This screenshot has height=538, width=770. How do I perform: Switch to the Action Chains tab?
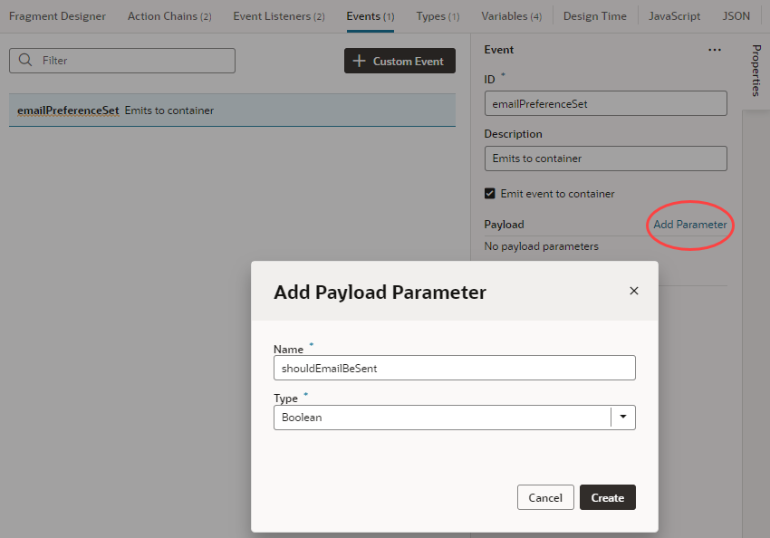pos(168,15)
